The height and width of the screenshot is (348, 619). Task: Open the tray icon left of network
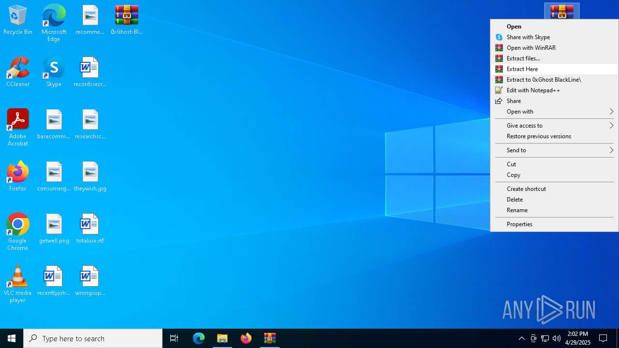pyautogui.click(x=533, y=338)
